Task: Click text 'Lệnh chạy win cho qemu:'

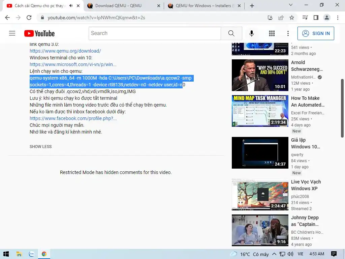Action: click(56, 71)
